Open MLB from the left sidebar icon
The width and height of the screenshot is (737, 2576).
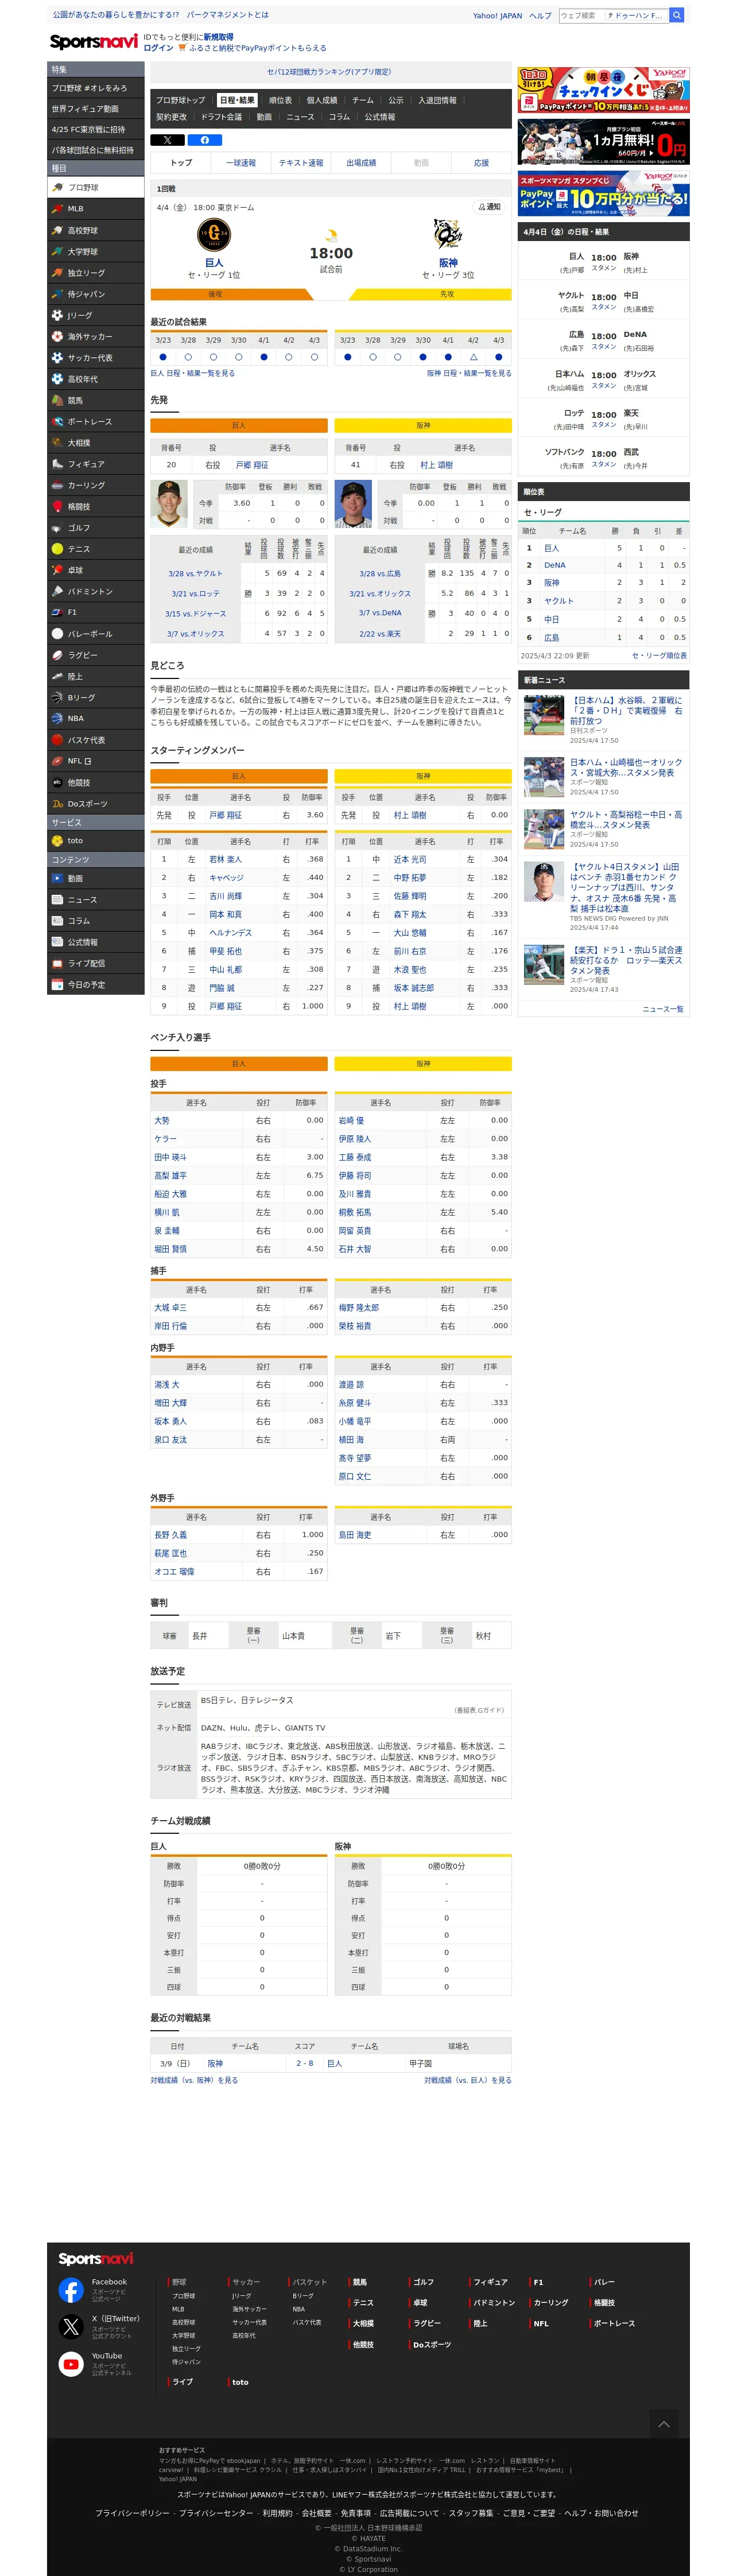(58, 209)
